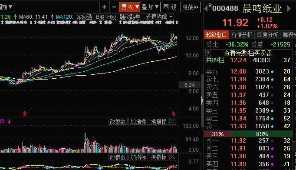Click 改参数 in the volume panel
Screen dimensions: 296x170
[x=118, y=121]
